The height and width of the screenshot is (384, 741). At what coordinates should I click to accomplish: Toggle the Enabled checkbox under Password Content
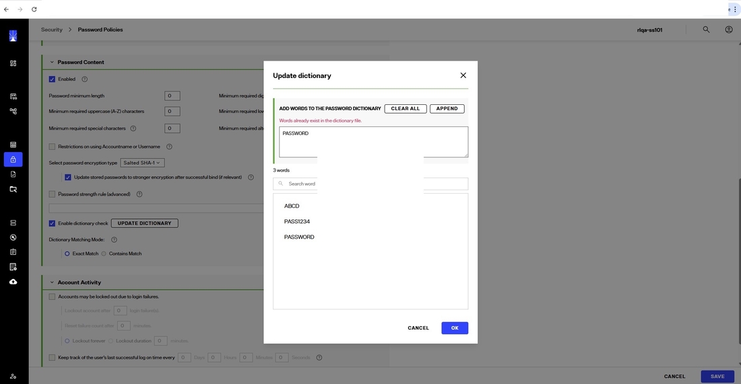52,79
